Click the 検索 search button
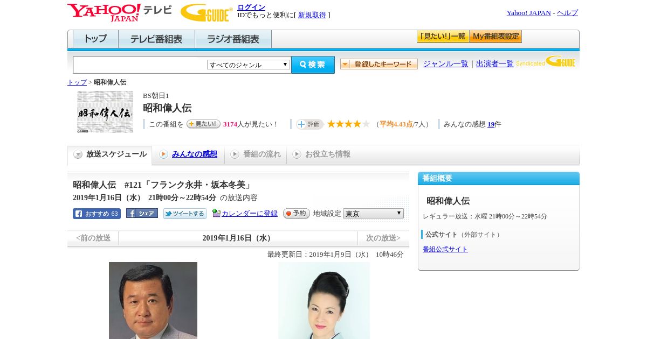This screenshot has height=339, width=647. pyautogui.click(x=313, y=65)
